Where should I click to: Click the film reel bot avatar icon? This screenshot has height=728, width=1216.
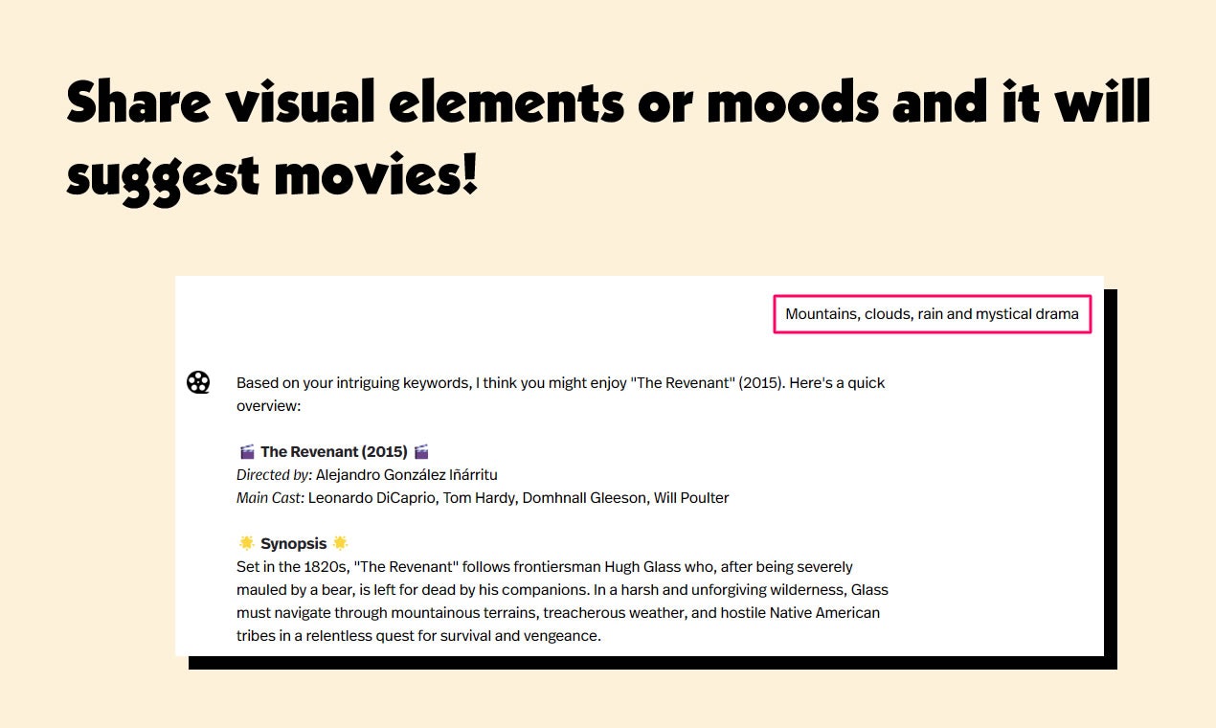coord(198,382)
